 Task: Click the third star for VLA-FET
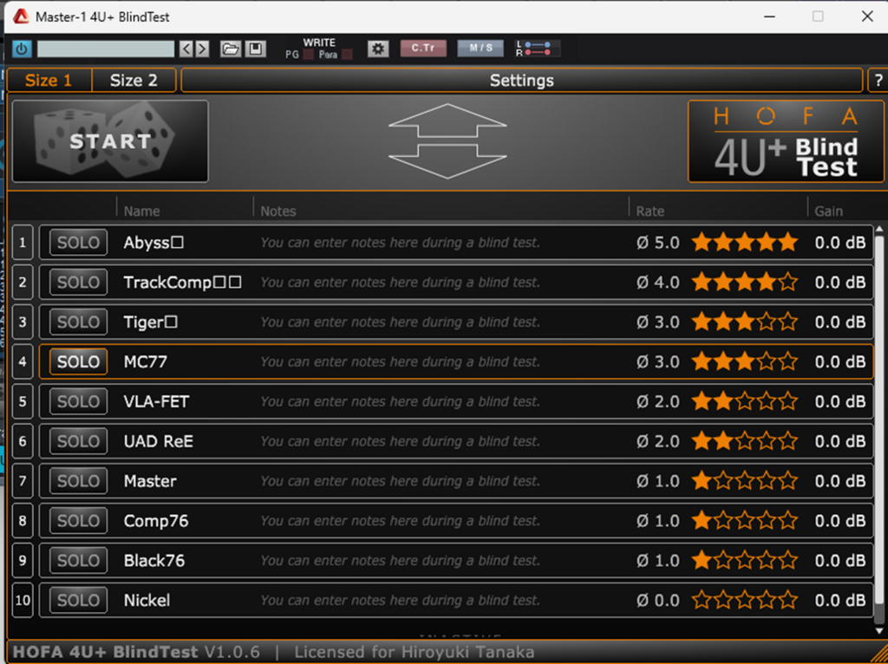coord(745,401)
